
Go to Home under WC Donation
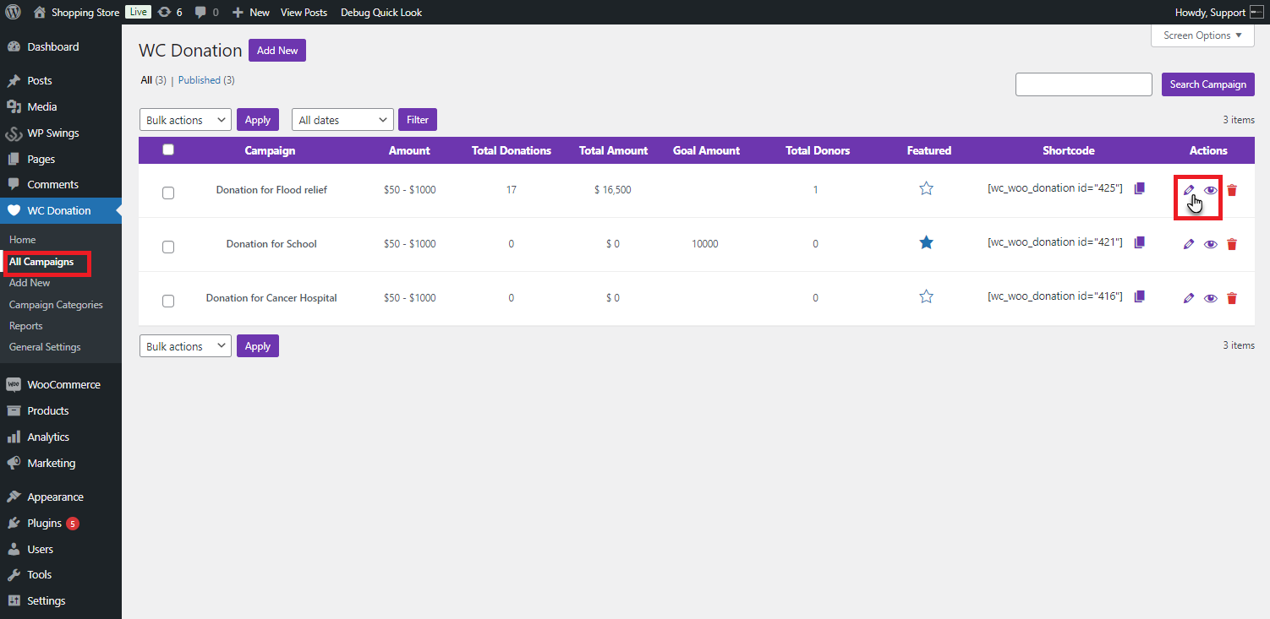coord(23,240)
